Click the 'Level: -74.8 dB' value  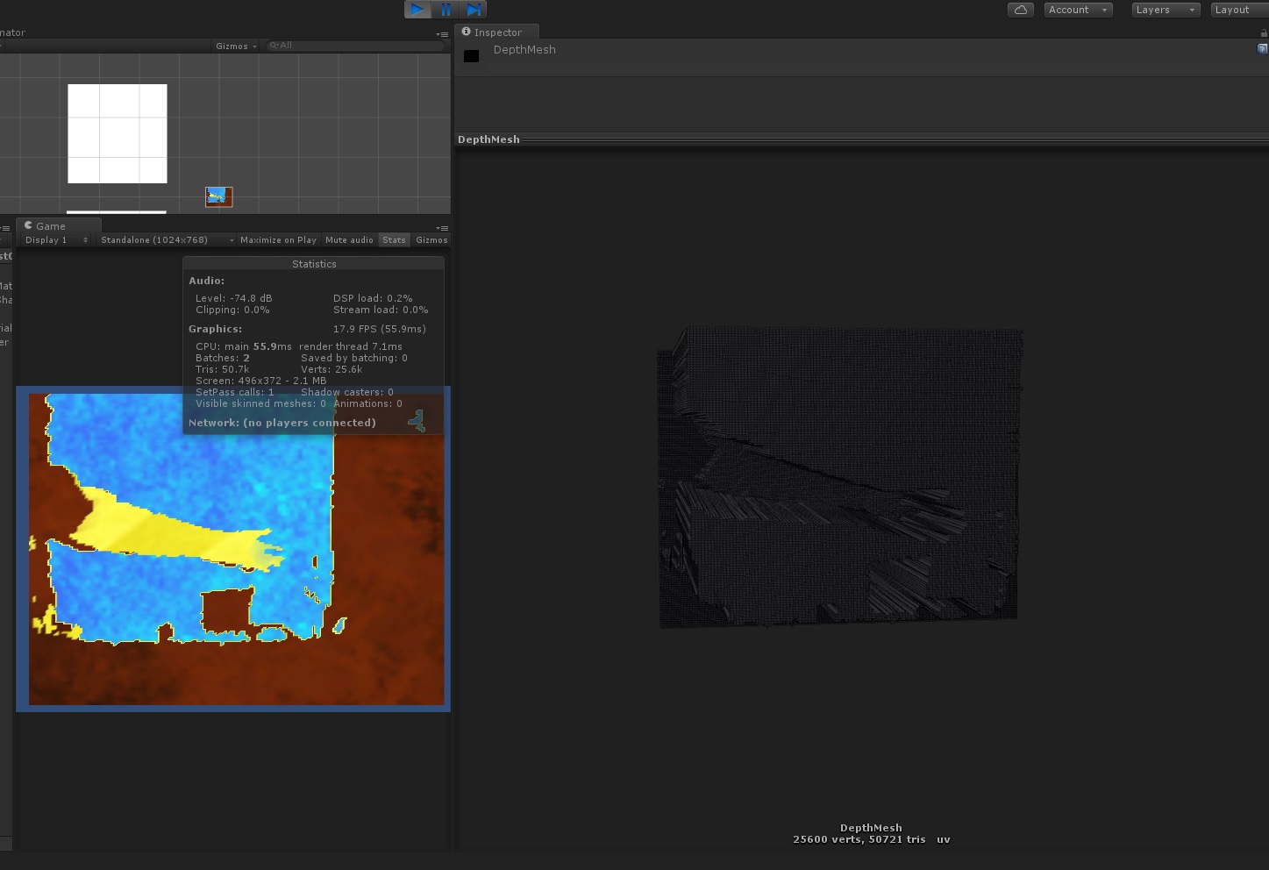click(x=234, y=298)
